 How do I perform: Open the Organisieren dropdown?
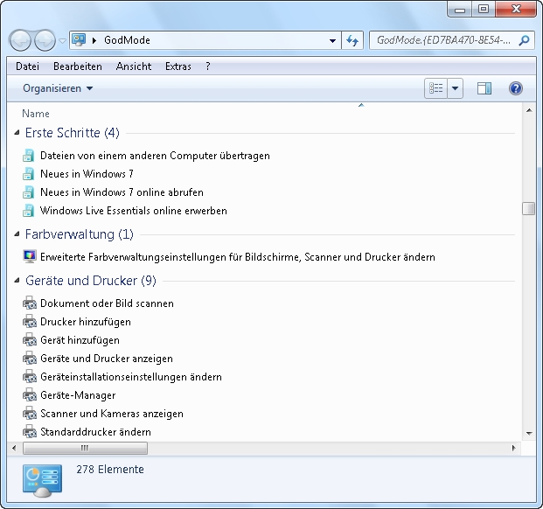pyautogui.click(x=58, y=88)
